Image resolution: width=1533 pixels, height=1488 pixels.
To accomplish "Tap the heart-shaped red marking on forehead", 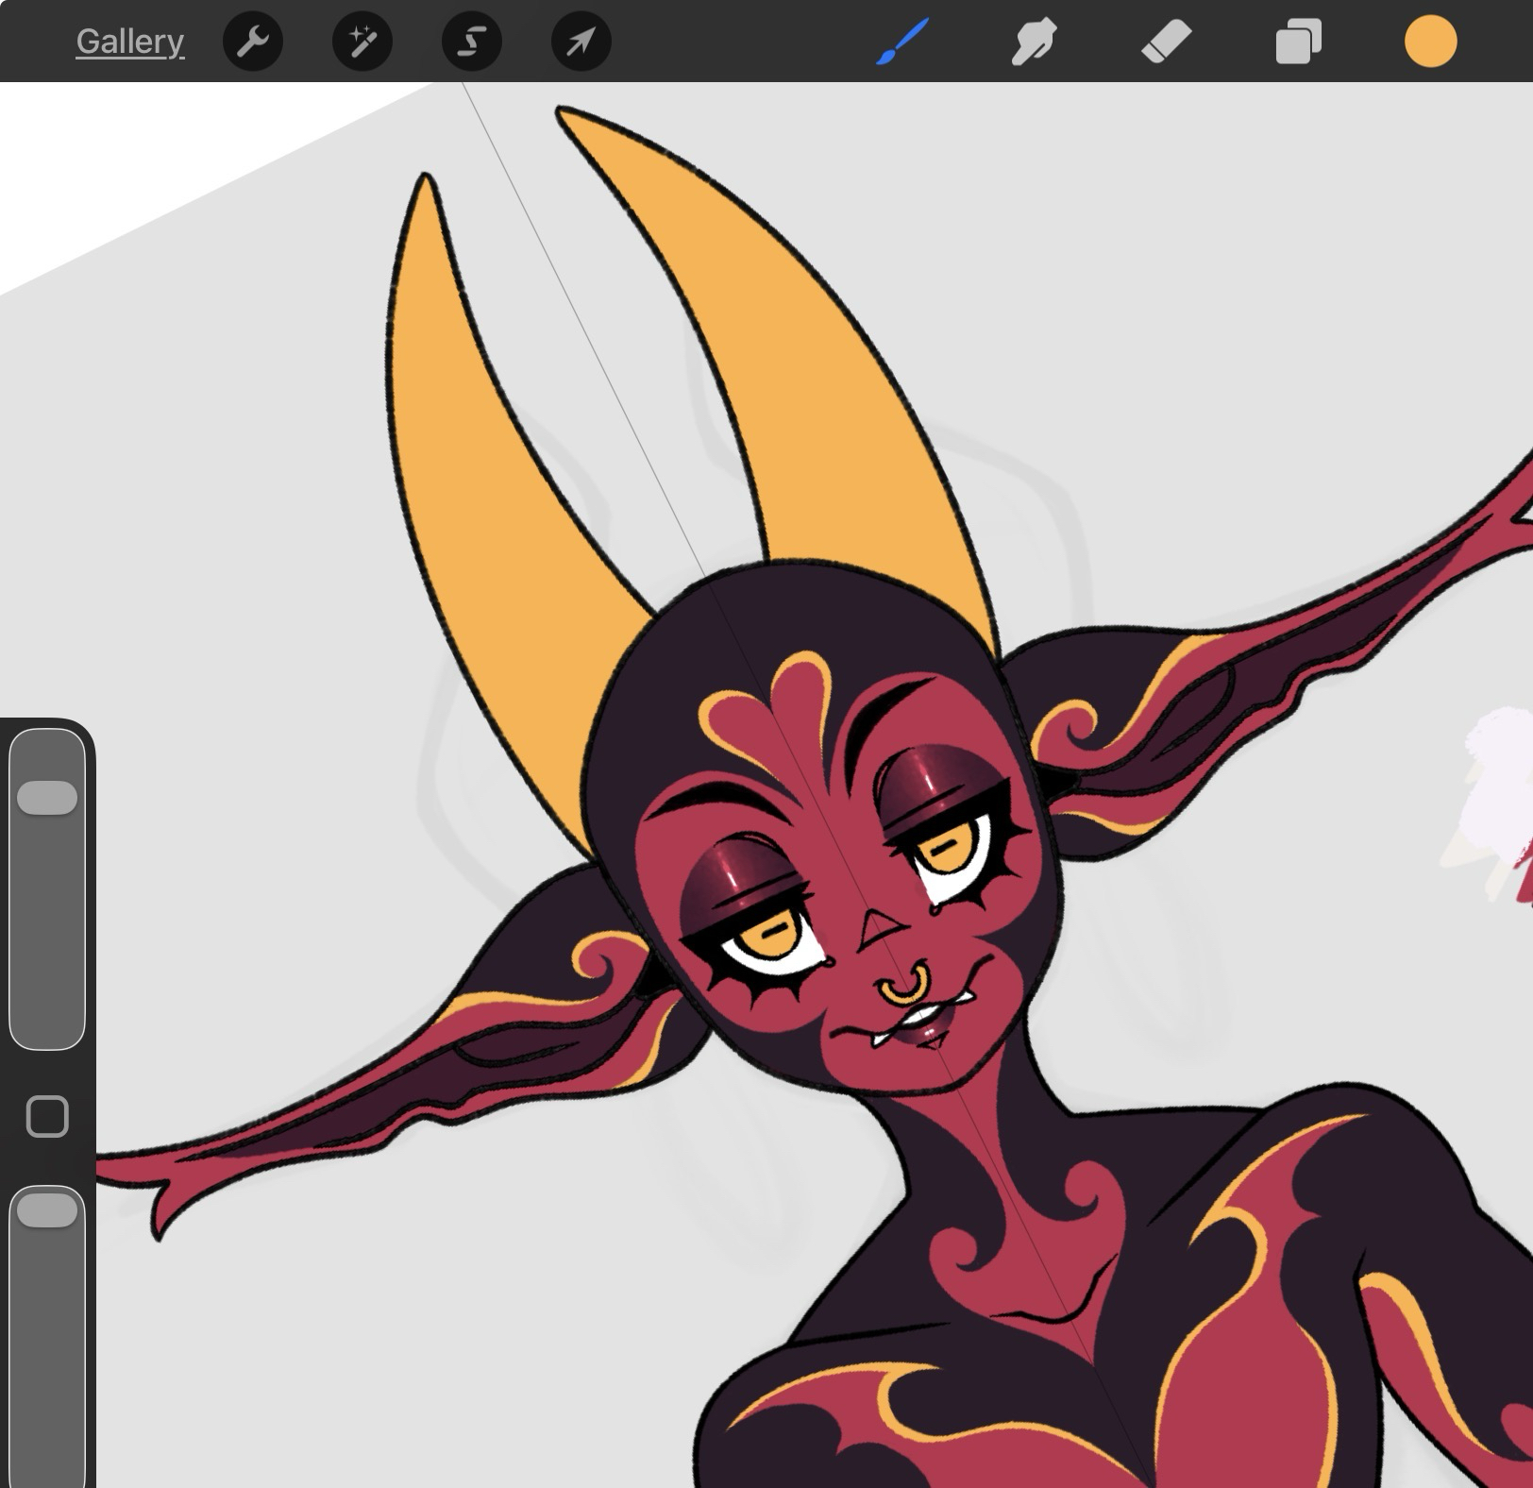I will (774, 722).
